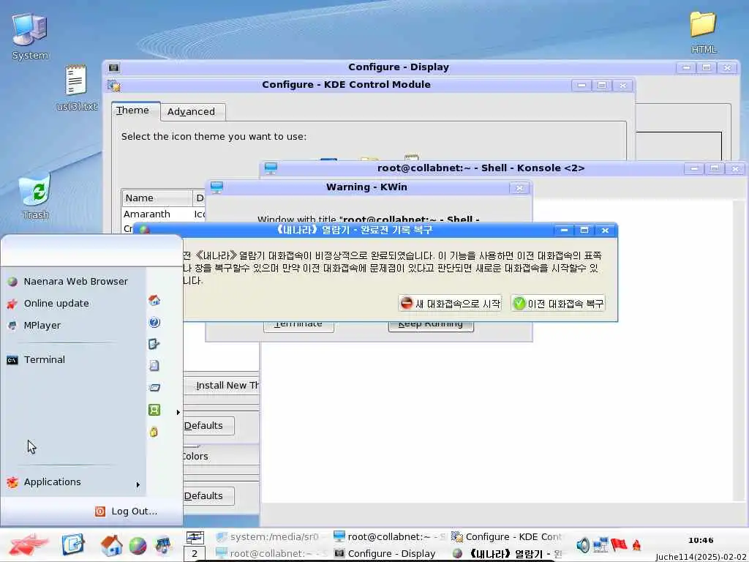Image resolution: width=749 pixels, height=562 pixels.
Task: Launch the MPlayer icon in the taskbar
Action: click(x=163, y=545)
